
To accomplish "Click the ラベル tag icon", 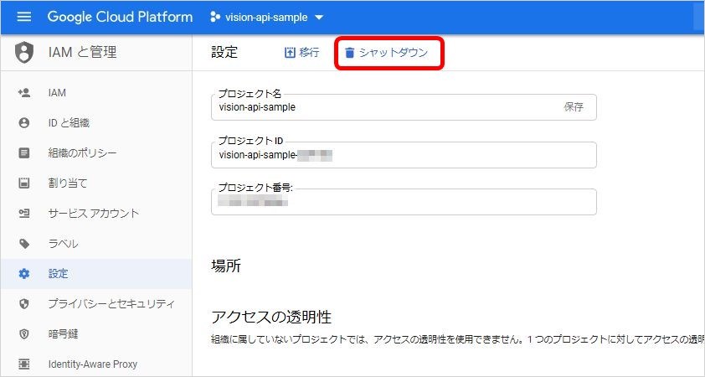I will click(23, 244).
